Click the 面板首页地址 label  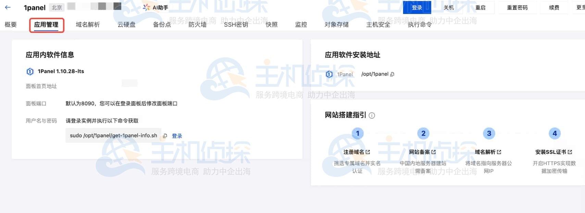point(41,86)
